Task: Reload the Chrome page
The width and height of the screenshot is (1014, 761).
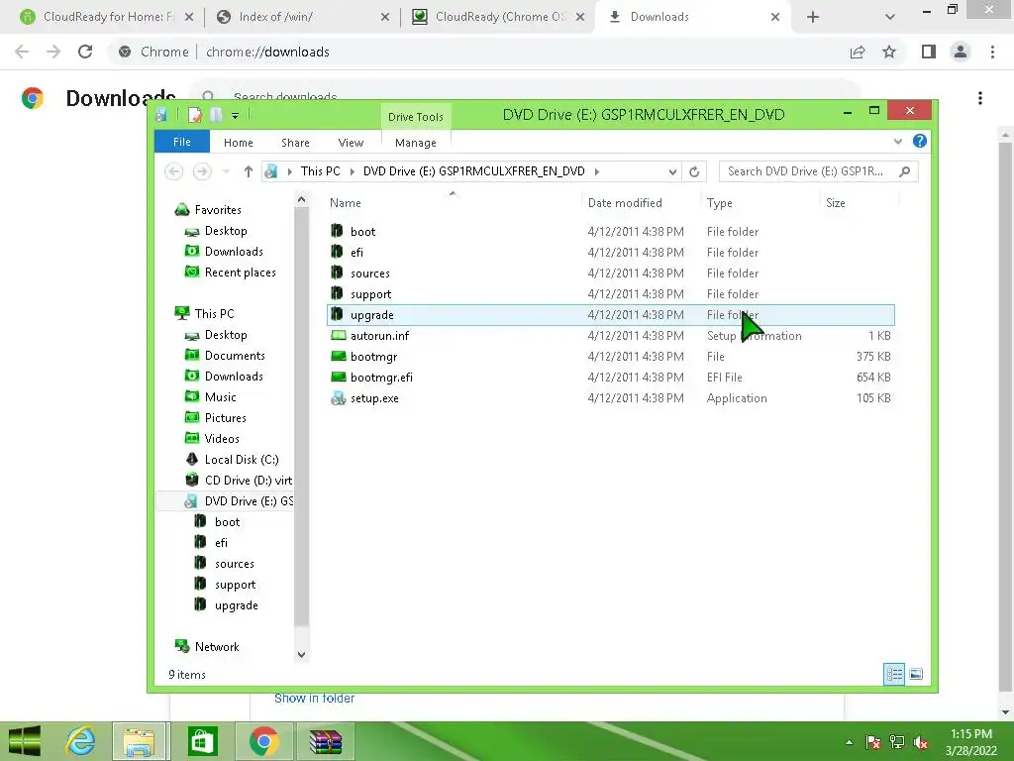Action: pyautogui.click(x=85, y=52)
